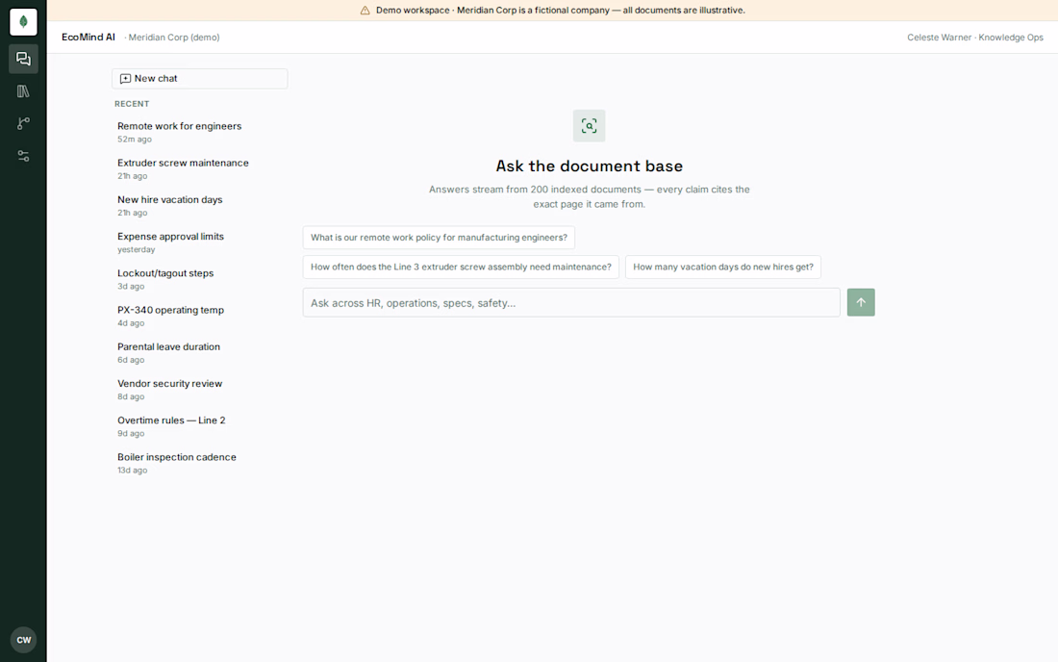1058x662 pixels.
Task: Send the question with arrow button
Action: click(x=861, y=302)
